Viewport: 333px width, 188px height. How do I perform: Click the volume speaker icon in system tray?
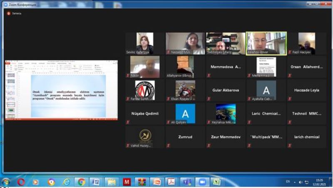[x=301, y=182]
